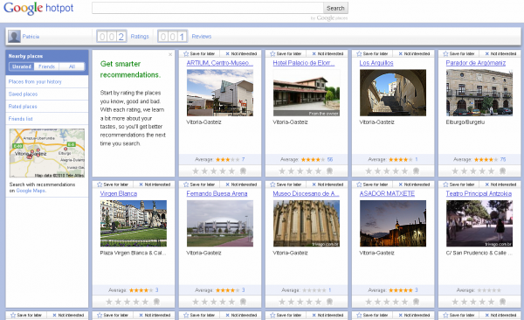Click the search input field
This screenshot has height=320, width=524.
click(x=208, y=8)
